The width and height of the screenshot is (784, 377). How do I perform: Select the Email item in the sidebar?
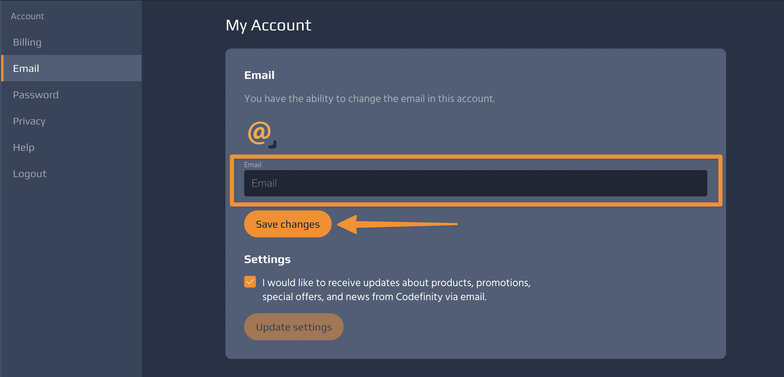(x=71, y=68)
